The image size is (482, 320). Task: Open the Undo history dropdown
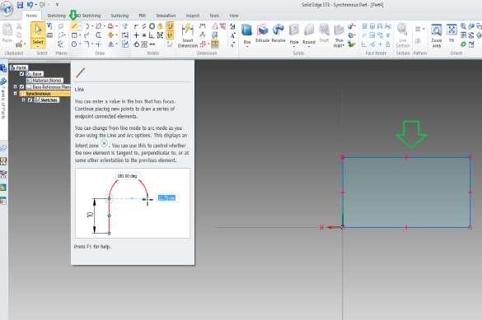point(35,5)
